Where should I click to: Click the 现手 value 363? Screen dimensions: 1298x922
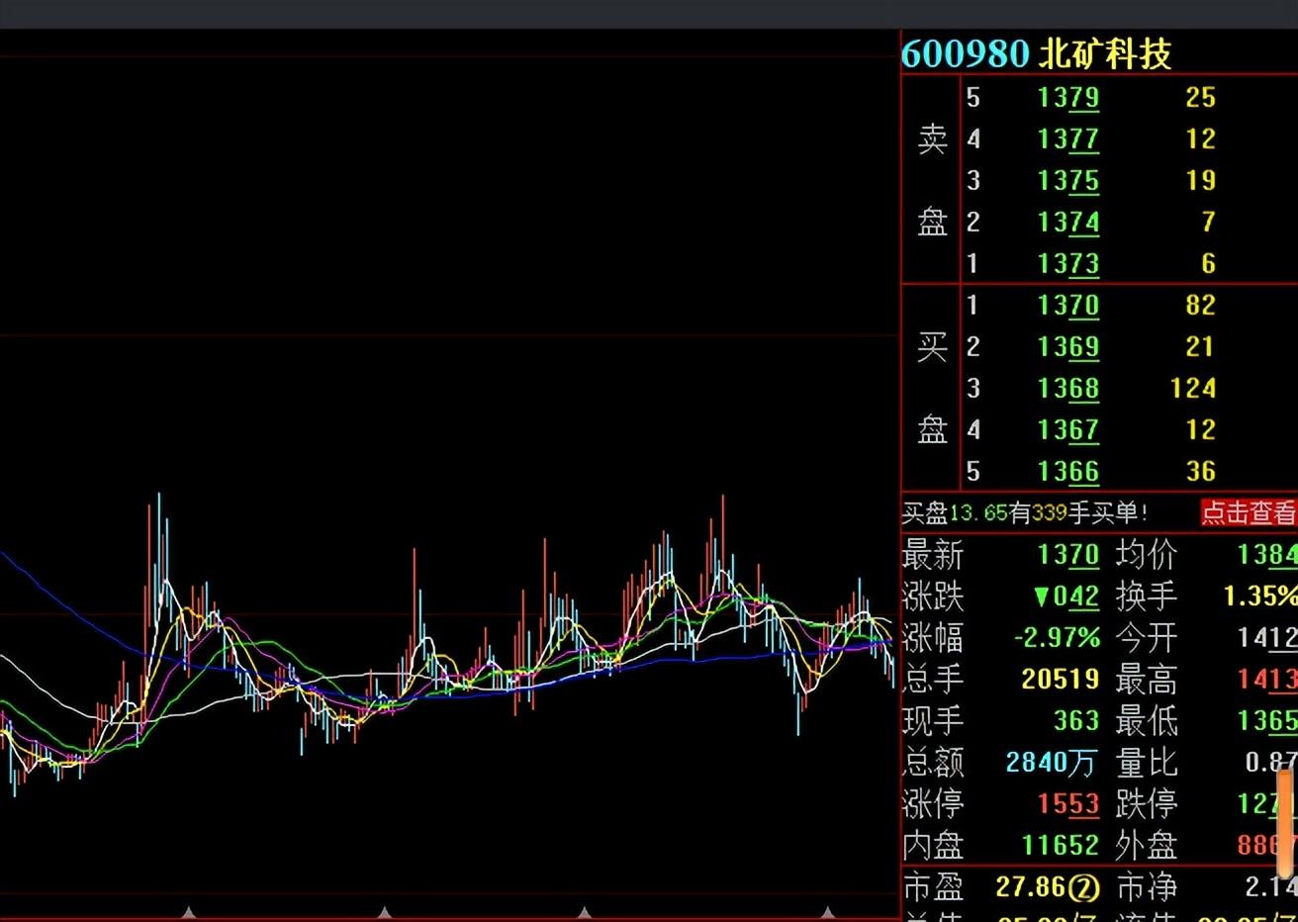click(x=1076, y=721)
